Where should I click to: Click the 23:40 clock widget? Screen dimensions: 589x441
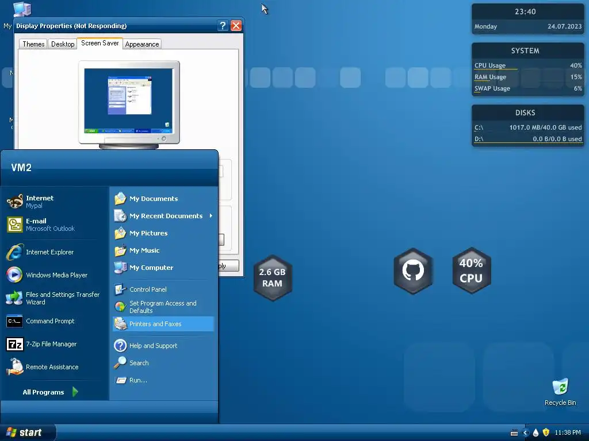[525, 11]
